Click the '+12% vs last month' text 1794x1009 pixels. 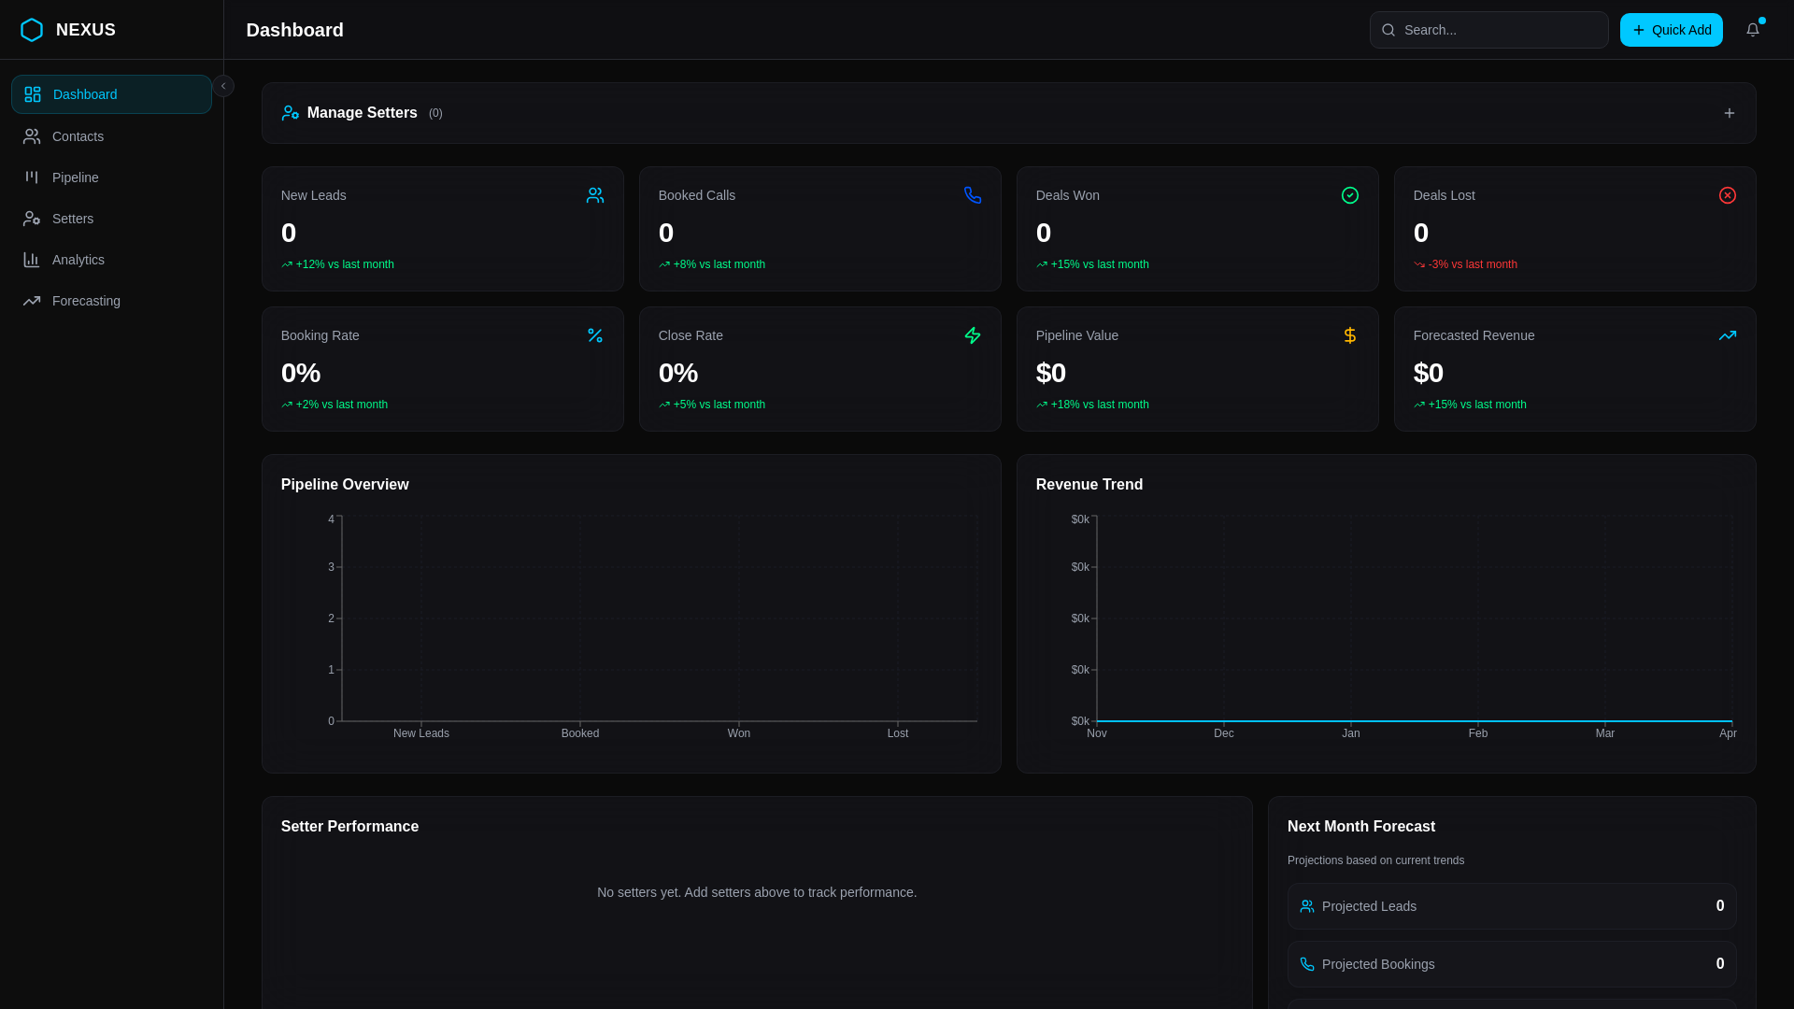pyautogui.click(x=345, y=264)
